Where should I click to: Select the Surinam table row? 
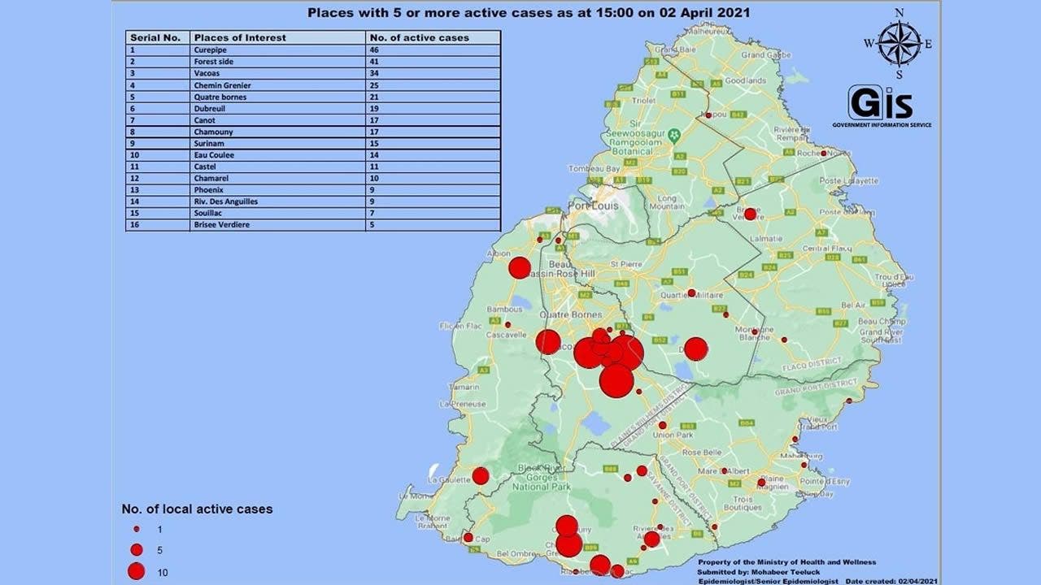point(313,144)
